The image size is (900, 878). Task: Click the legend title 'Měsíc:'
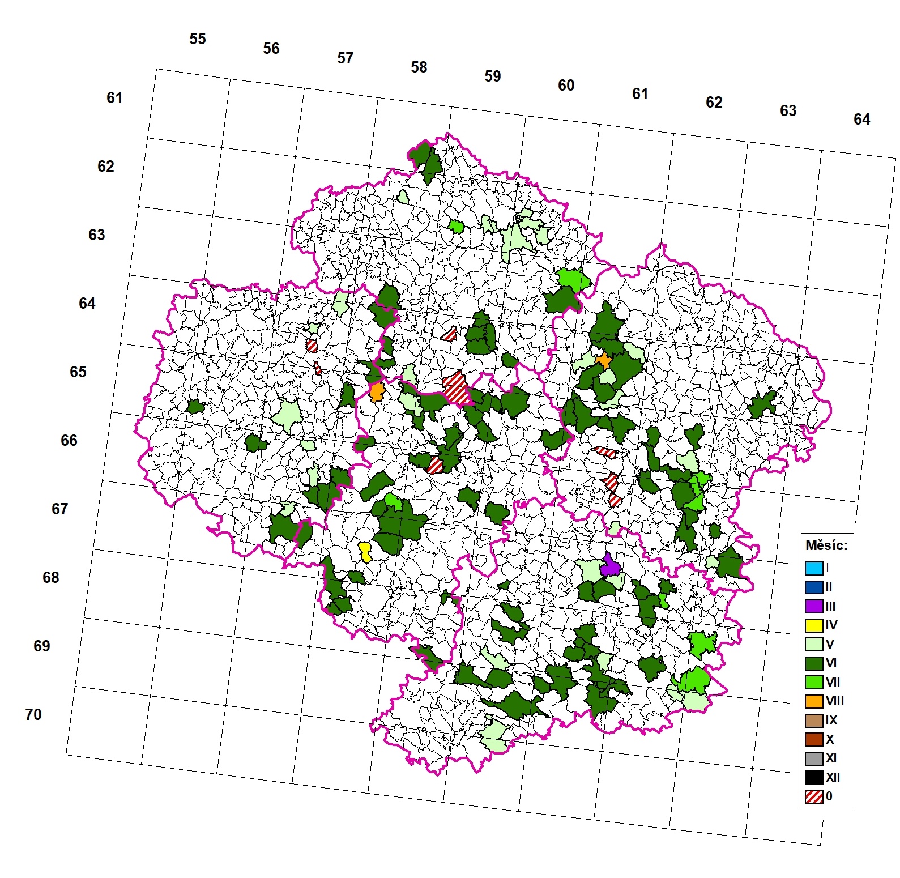click(x=826, y=545)
